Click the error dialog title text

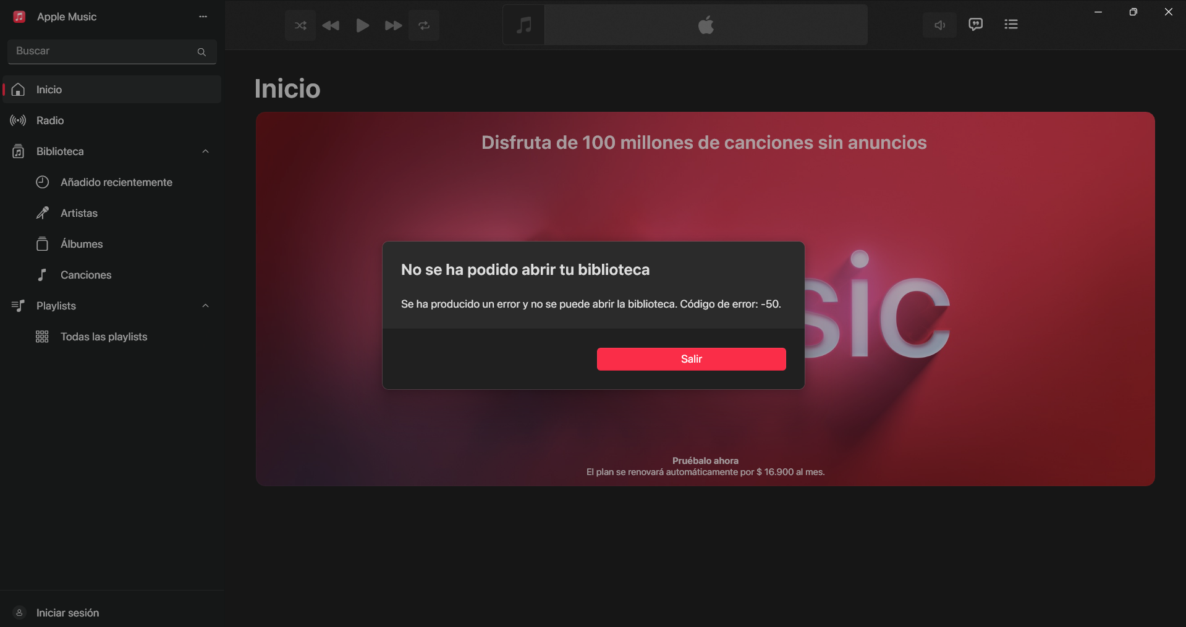[x=525, y=270]
